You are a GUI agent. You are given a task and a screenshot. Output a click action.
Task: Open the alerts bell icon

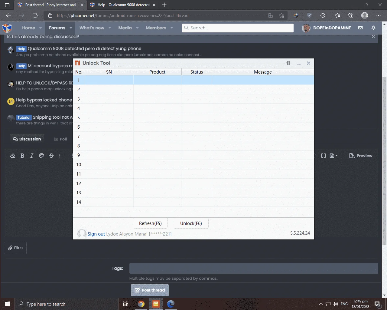point(373,28)
